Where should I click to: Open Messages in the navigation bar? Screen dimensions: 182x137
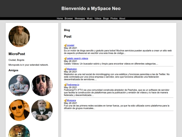click(80, 19)
